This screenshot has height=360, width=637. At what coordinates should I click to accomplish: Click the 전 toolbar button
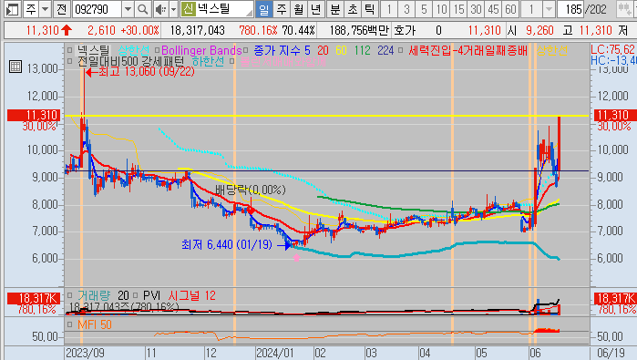coord(61,9)
